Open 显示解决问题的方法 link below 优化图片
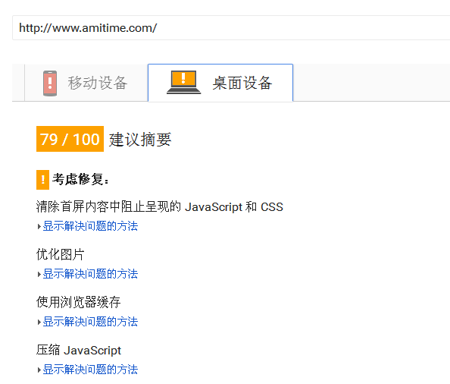The height and width of the screenshot is (384, 450). tap(90, 274)
